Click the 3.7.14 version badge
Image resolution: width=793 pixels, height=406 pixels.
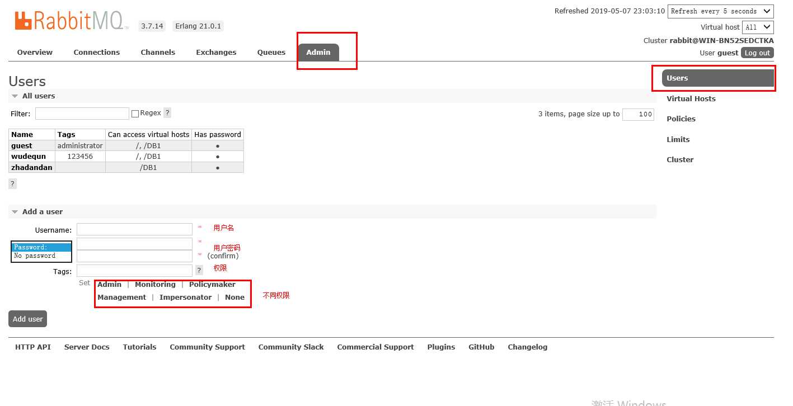(152, 26)
